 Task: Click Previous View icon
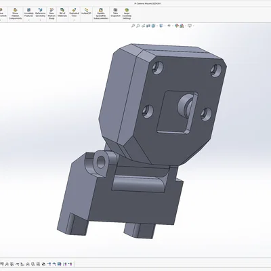[143, 26]
